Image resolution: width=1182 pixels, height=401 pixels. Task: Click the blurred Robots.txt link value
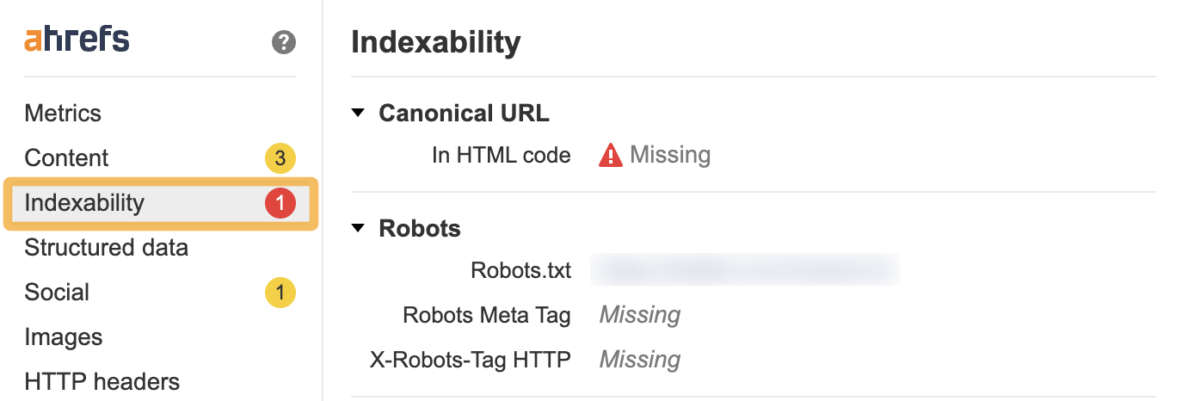tap(746, 270)
